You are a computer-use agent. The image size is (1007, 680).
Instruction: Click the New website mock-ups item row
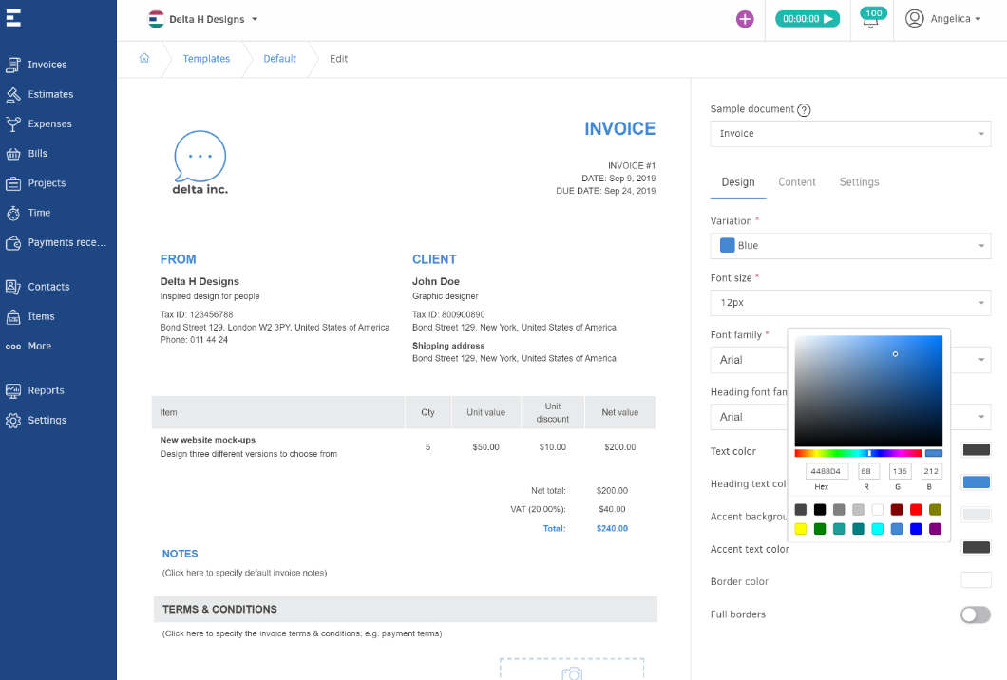click(x=404, y=447)
